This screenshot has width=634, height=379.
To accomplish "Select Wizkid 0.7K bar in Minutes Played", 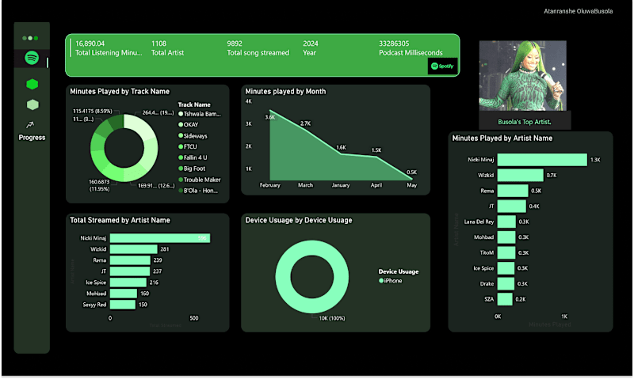I will click(x=521, y=175).
